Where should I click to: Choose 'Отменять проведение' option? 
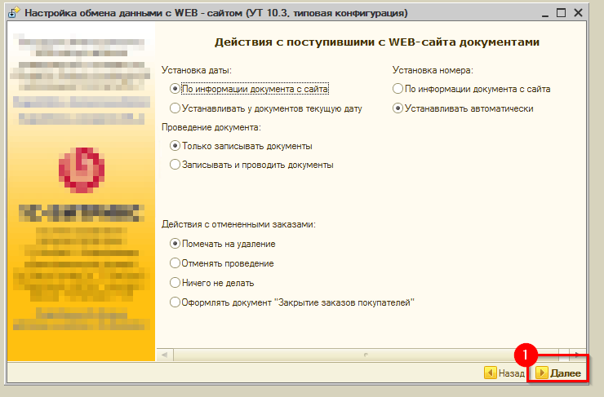[x=175, y=263]
